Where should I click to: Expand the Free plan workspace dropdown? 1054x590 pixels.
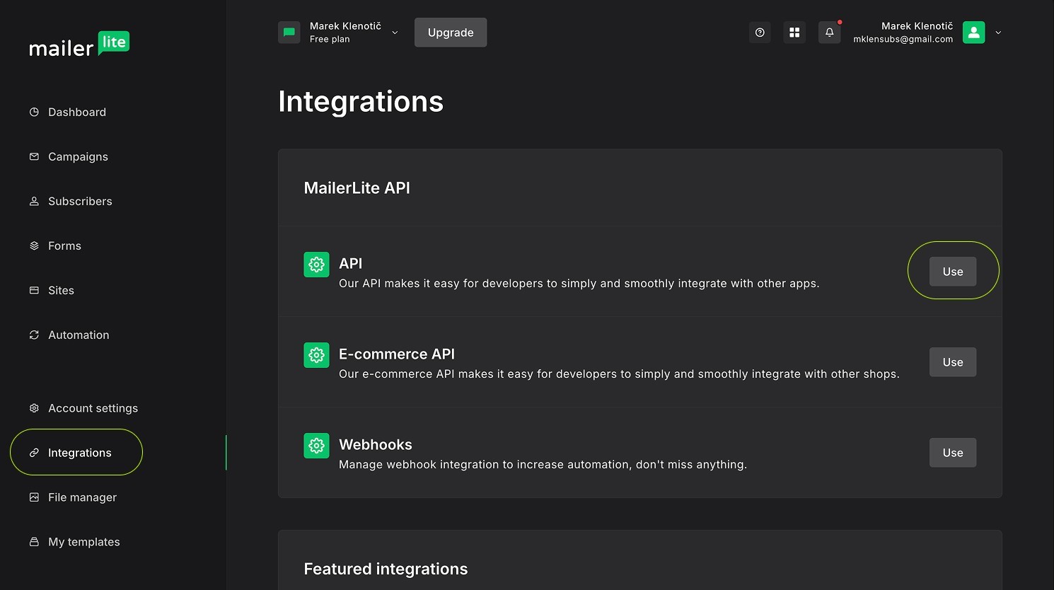coord(395,33)
